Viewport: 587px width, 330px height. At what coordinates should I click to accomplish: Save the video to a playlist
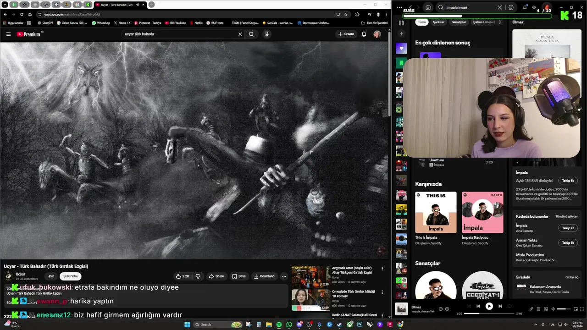click(238, 276)
